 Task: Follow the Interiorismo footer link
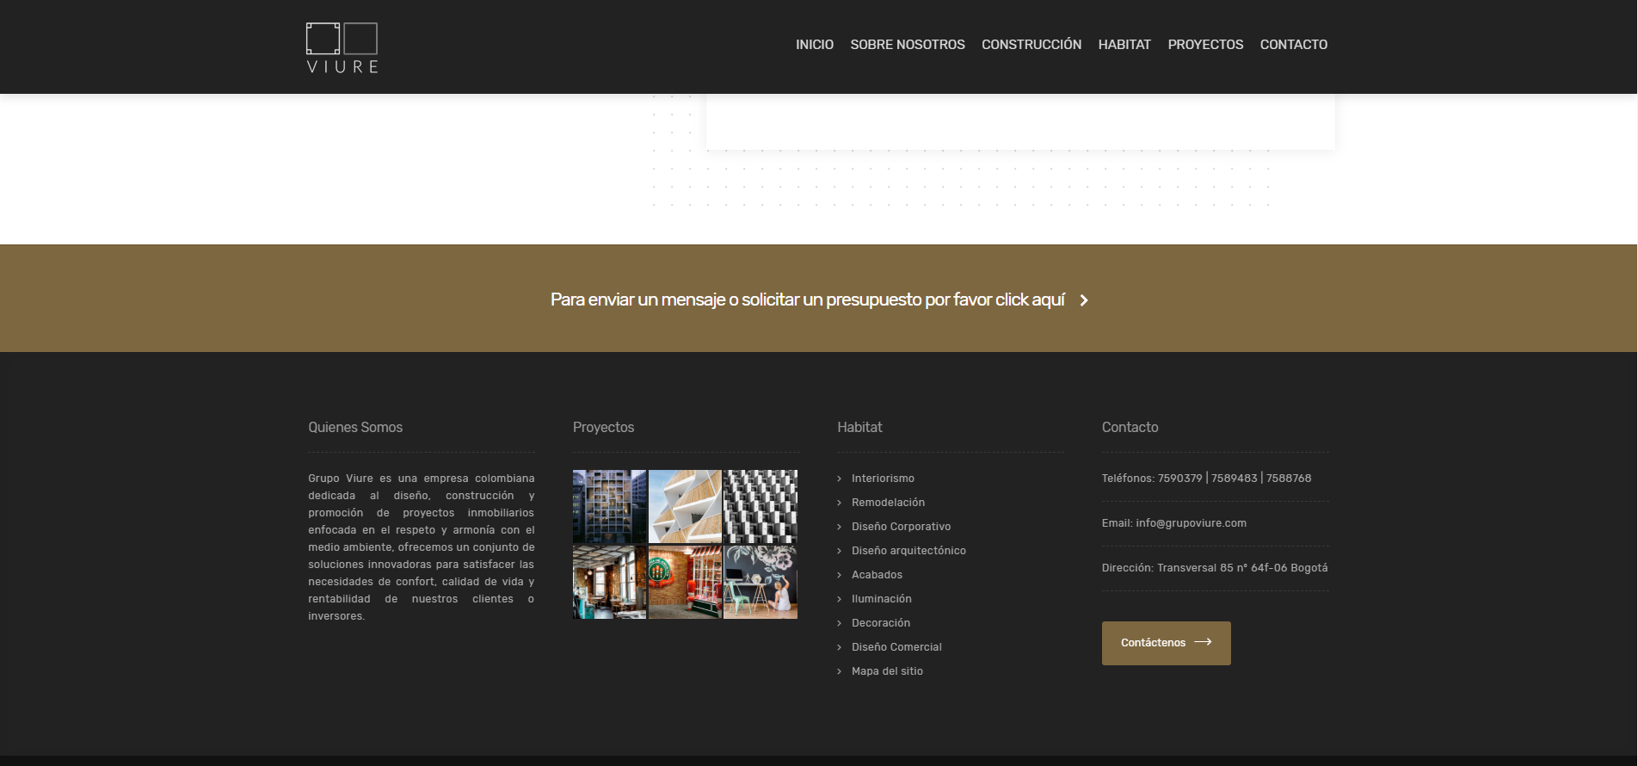pyautogui.click(x=883, y=479)
